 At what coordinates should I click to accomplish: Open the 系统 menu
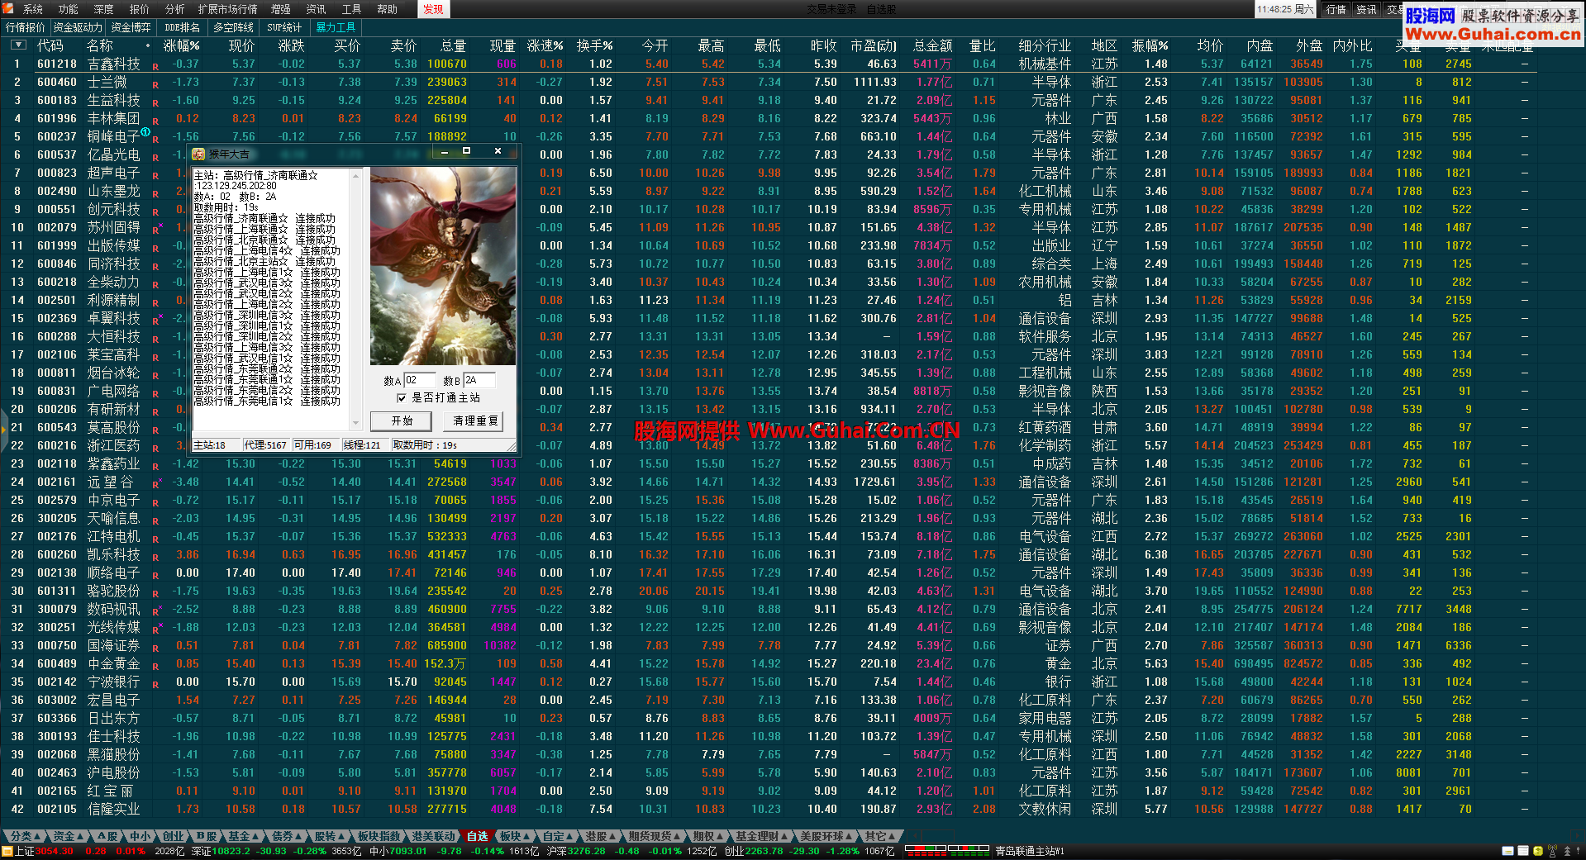tap(33, 9)
